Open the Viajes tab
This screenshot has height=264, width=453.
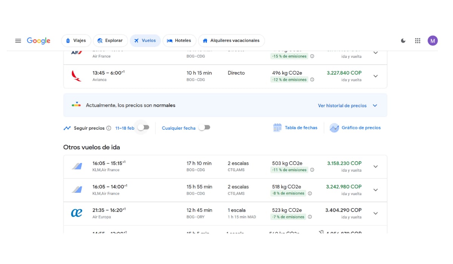76,41
